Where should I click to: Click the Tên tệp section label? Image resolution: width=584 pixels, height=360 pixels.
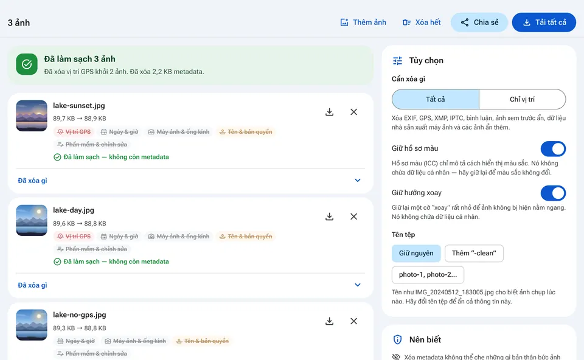[x=403, y=235]
